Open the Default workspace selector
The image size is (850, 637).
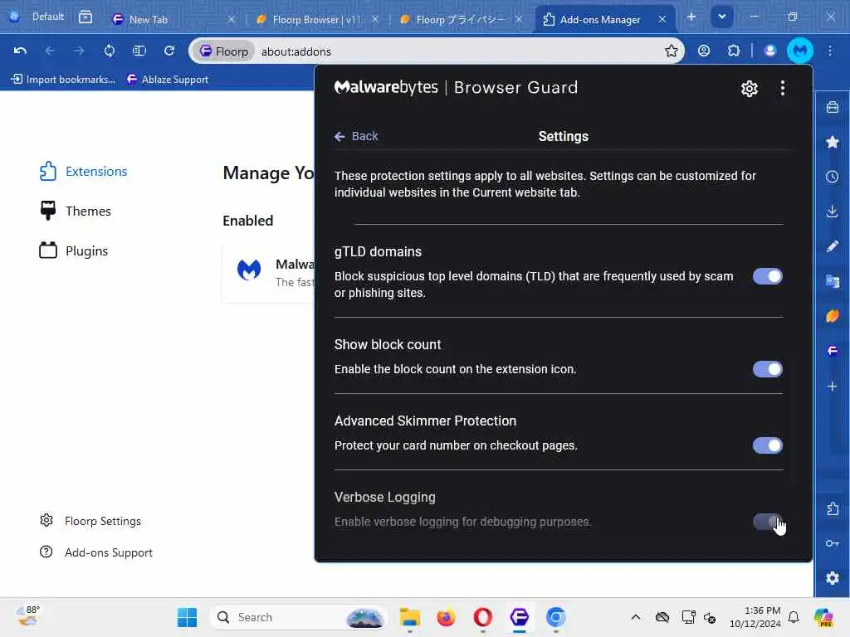(x=37, y=17)
